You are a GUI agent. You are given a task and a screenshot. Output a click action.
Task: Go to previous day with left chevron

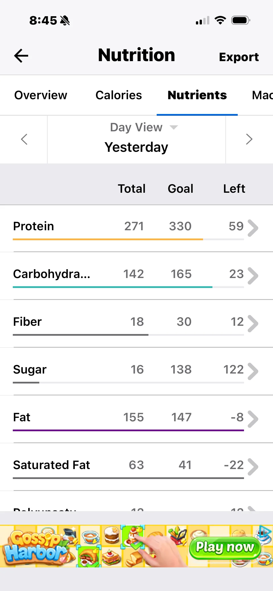pyautogui.click(x=24, y=139)
